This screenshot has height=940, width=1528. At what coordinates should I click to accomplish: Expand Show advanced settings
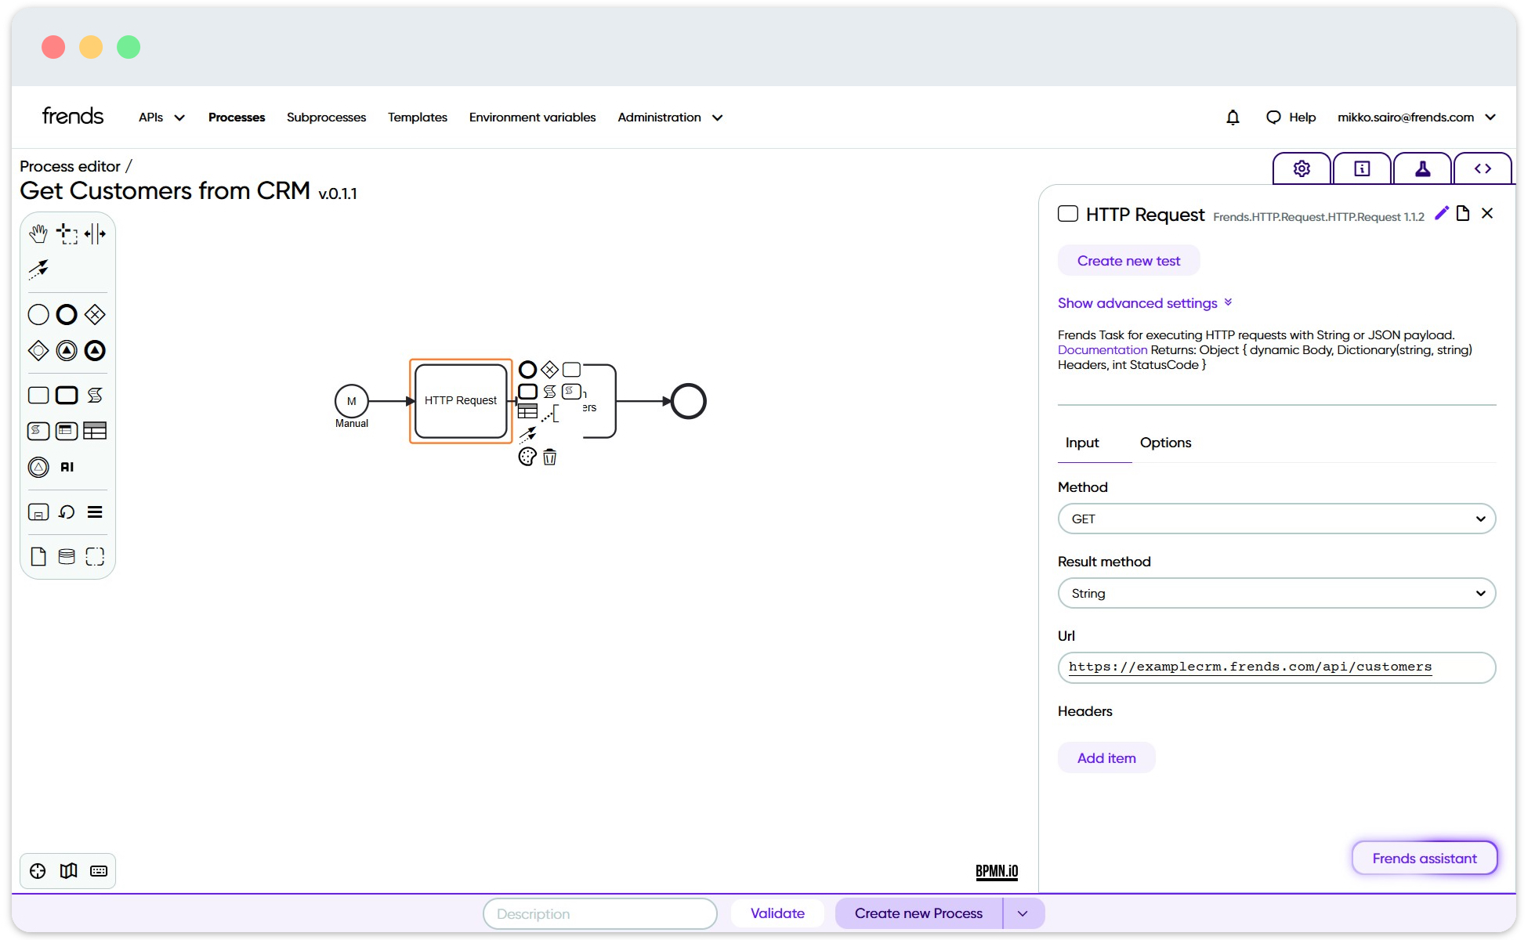(1138, 303)
